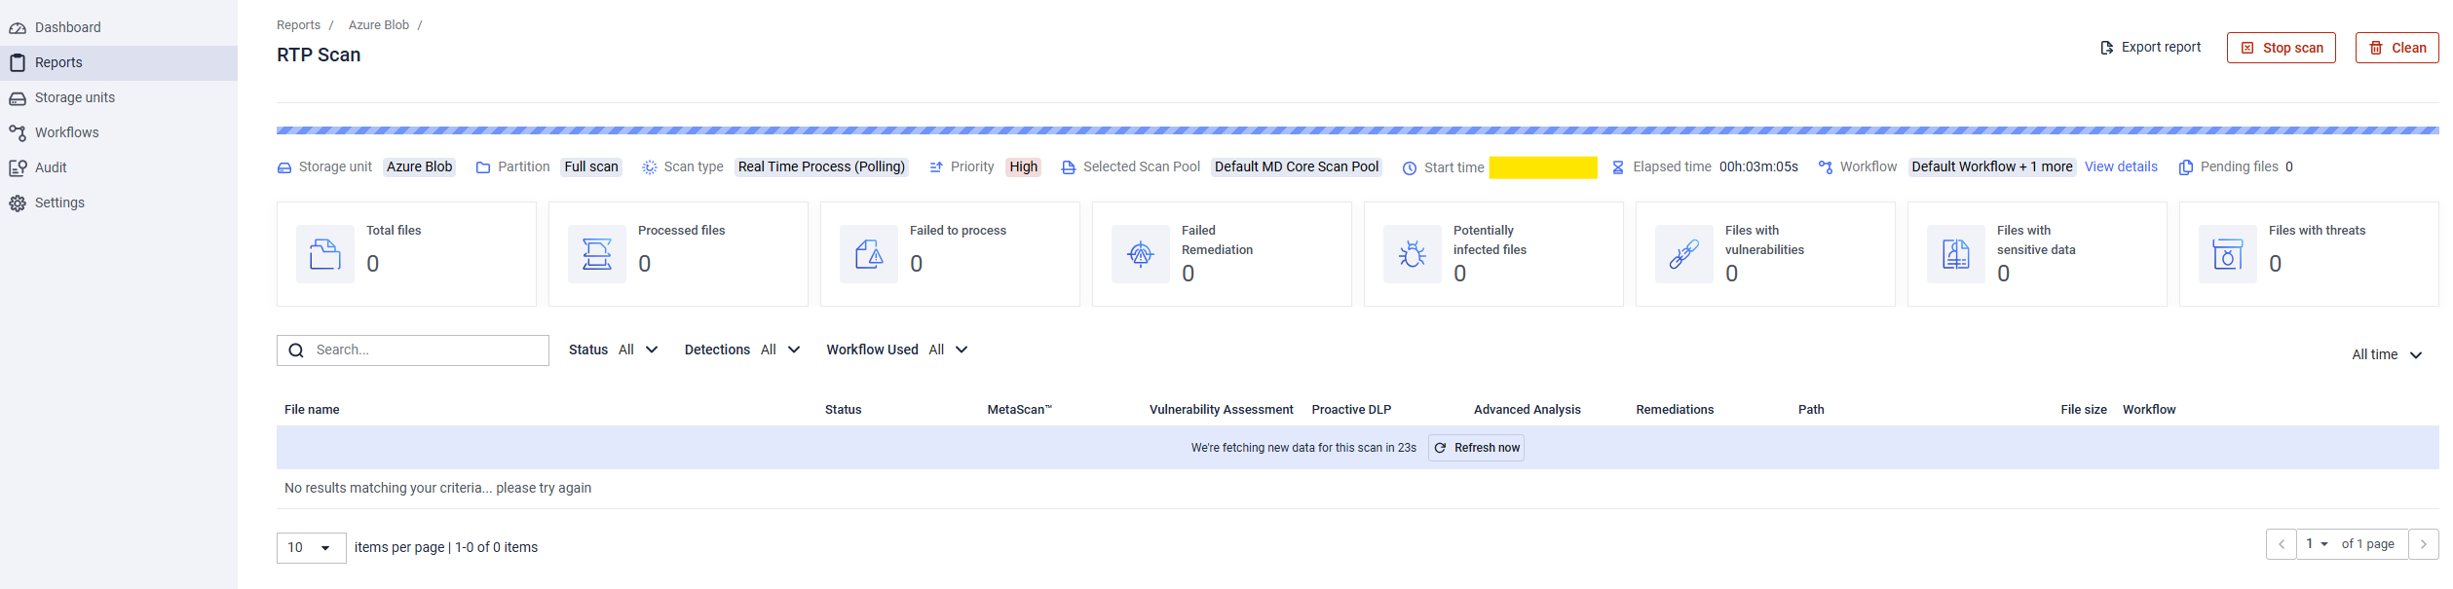Open the Status filter dropdown
The image size is (2453, 589).
[x=614, y=350]
